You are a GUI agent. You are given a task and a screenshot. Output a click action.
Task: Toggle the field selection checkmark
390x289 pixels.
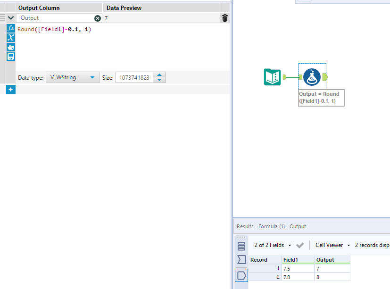pyautogui.click(x=300, y=245)
